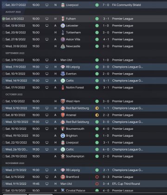Click the TV broadcast icon for Aston Villa match
This screenshot has width=167, height=195.
tap(47, 39)
